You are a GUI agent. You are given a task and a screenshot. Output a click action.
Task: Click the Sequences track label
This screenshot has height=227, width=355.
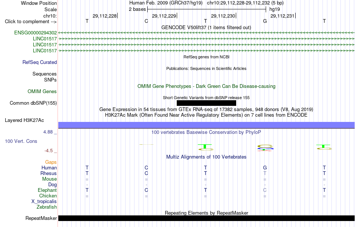[44, 74]
